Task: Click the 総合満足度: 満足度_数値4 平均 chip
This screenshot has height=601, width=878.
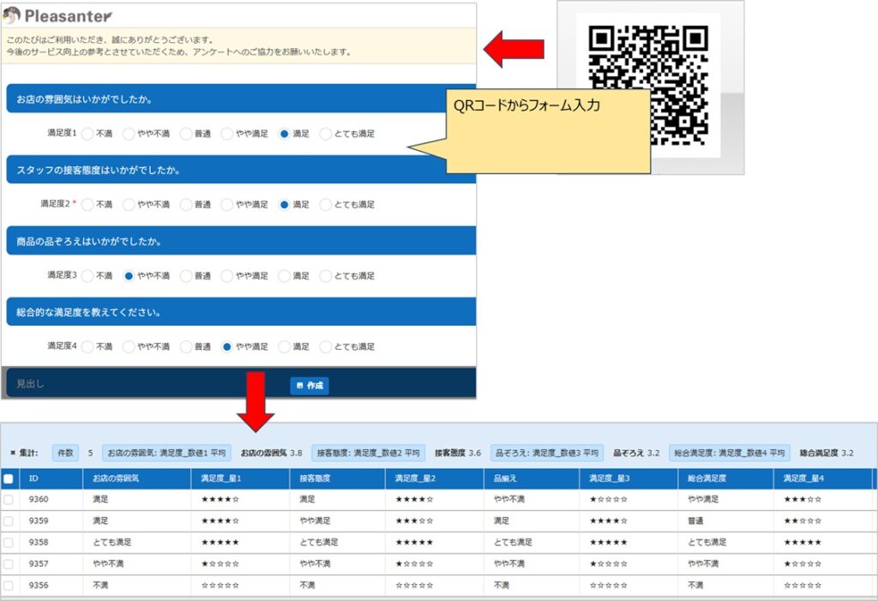Action: click(729, 453)
